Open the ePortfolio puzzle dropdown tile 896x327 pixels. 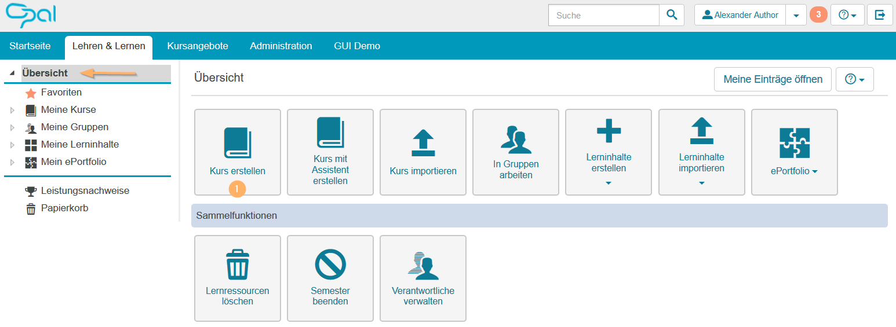pos(794,152)
